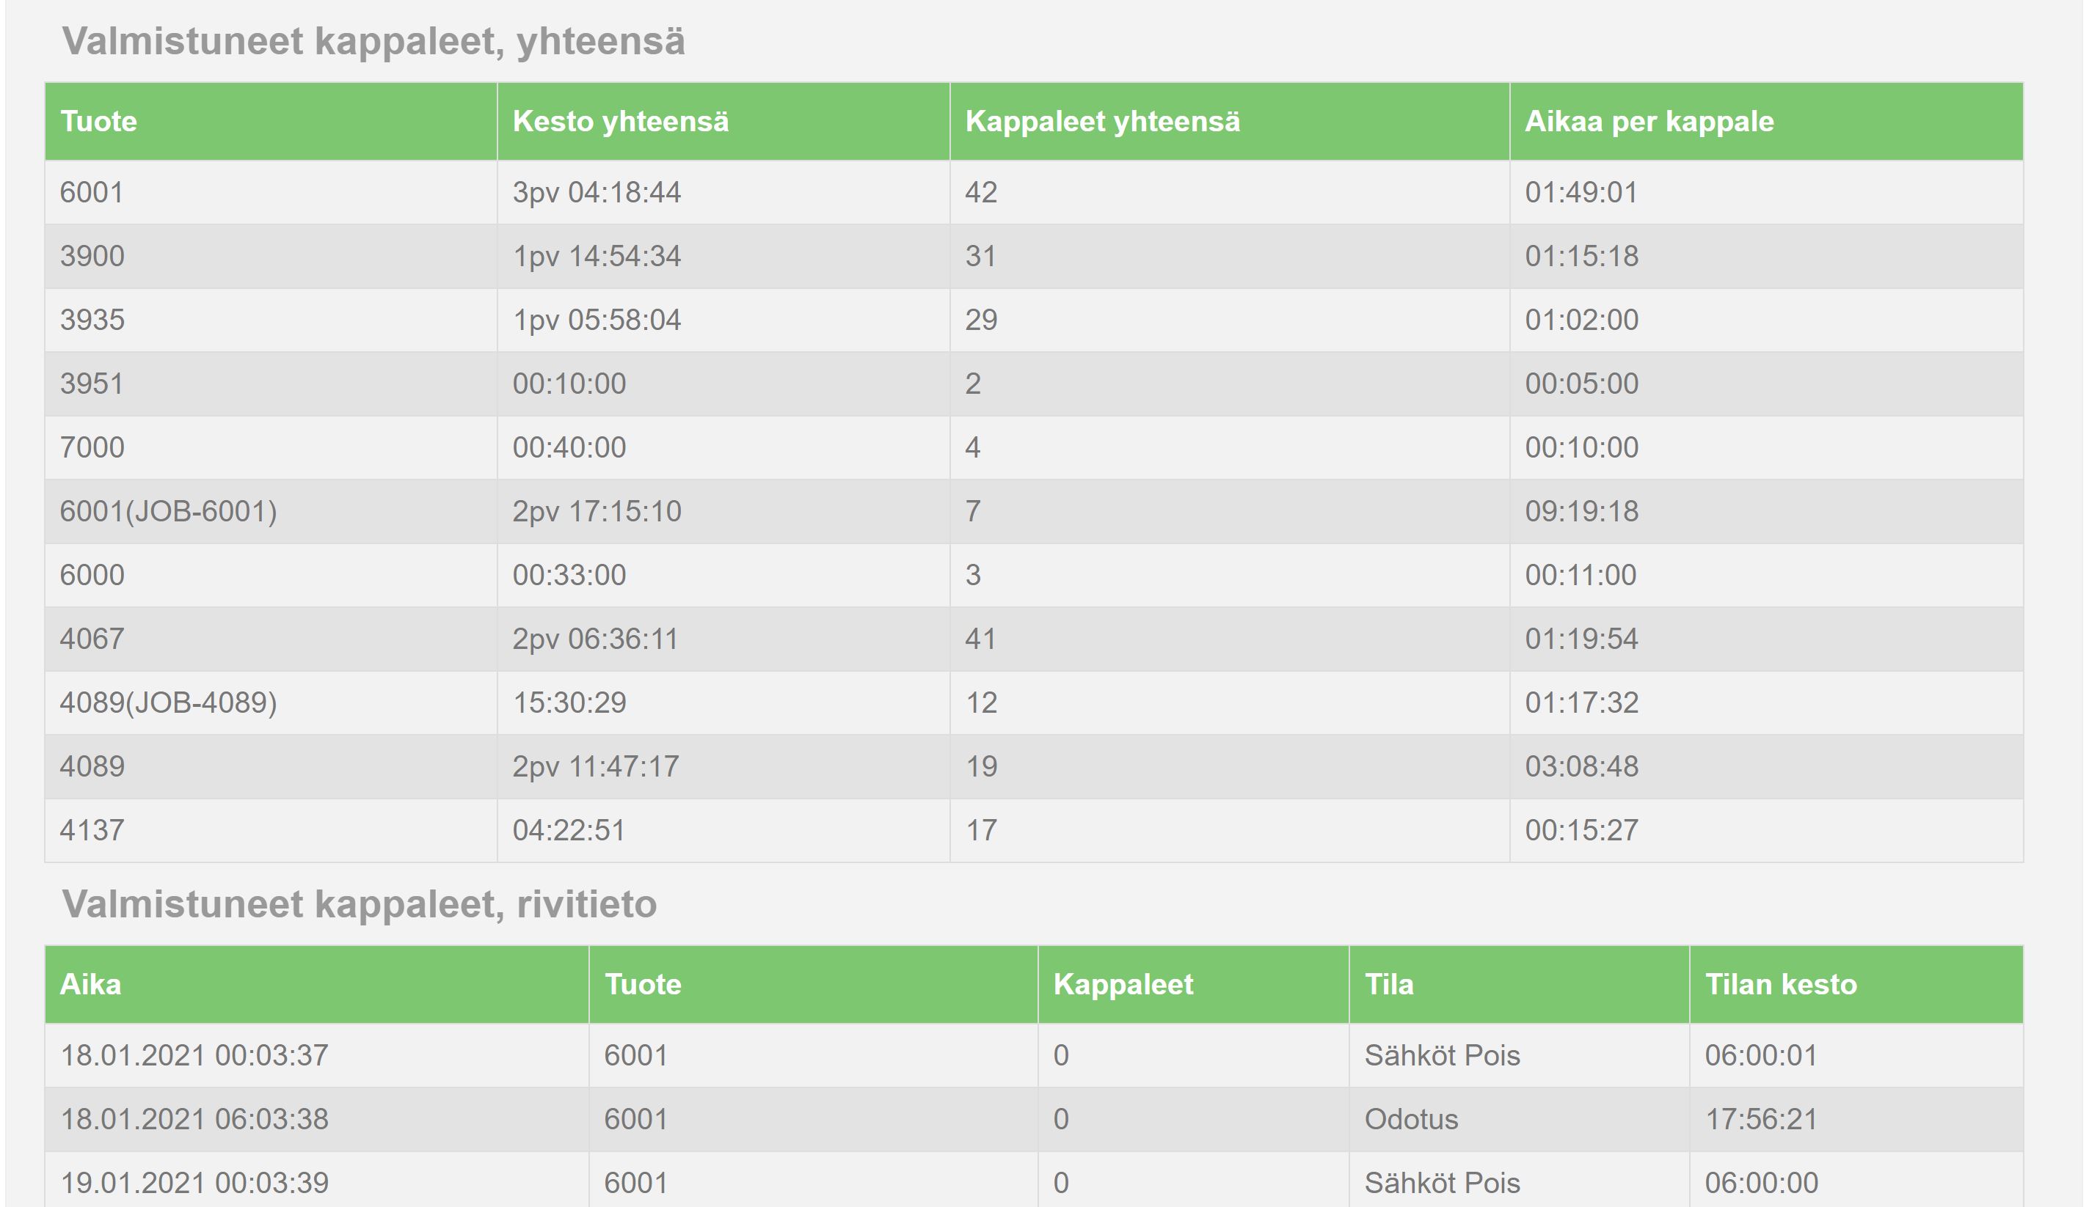Select the product 4137 cell
Image resolution: width=2100 pixels, height=1207 pixels.
point(92,830)
